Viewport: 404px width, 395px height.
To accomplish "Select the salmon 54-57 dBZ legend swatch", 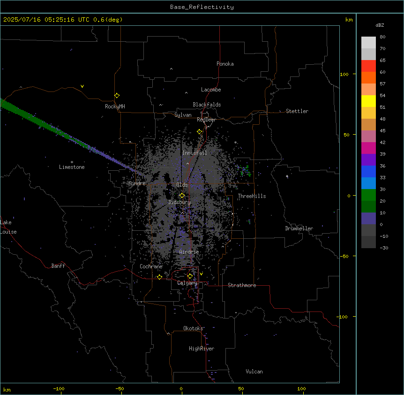I will click(368, 90).
